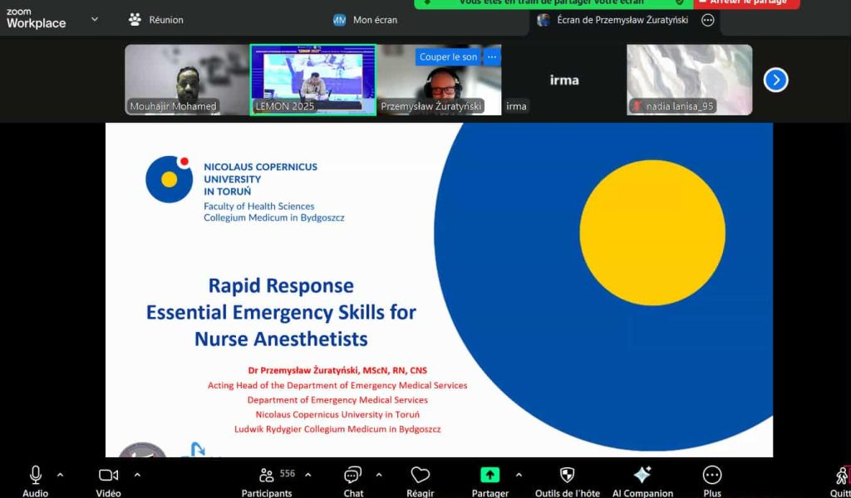The width and height of the screenshot is (851, 498).
Task: Expand the arrow next to Participants count
Action: pyautogui.click(x=308, y=475)
